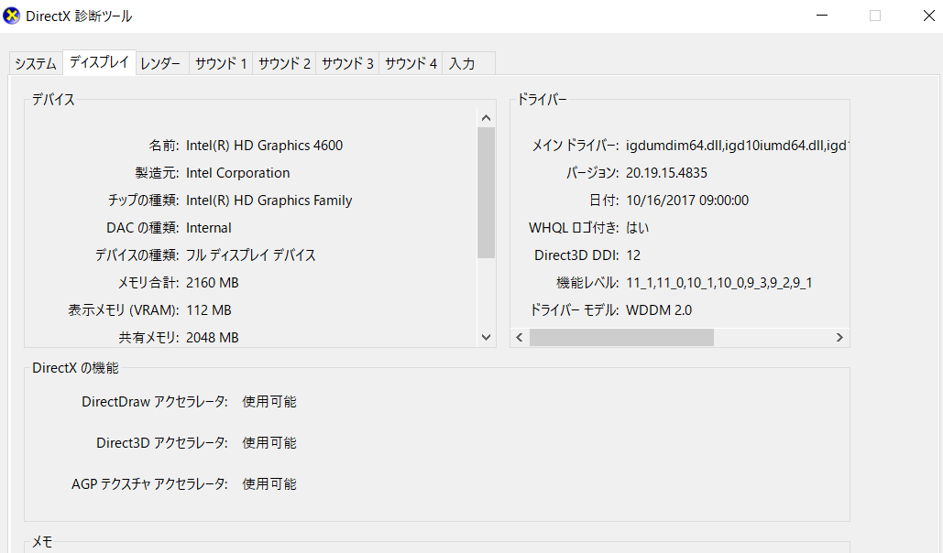Click the device list scroll-down arrow
The width and height of the screenshot is (943, 553).
(x=487, y=338)
